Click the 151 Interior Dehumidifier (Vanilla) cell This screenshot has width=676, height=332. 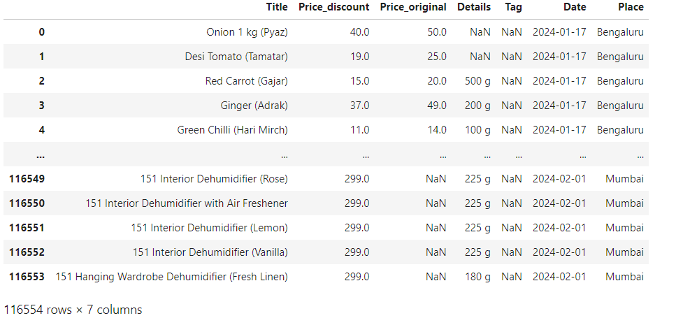(210, 252)
